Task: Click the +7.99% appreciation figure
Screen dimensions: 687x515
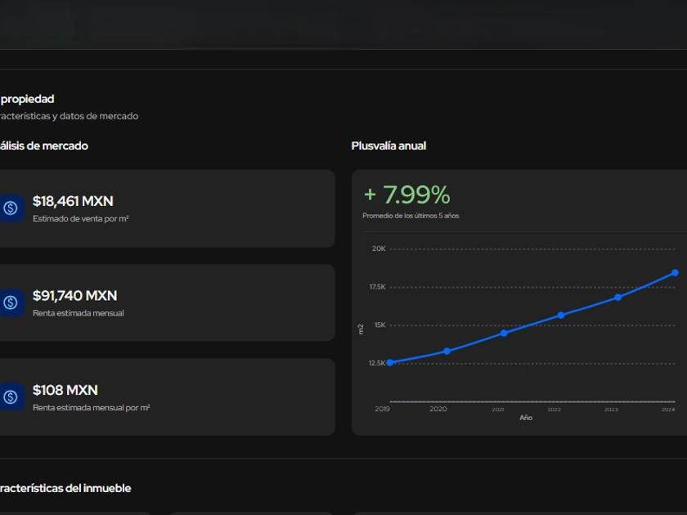Action: 407,195
